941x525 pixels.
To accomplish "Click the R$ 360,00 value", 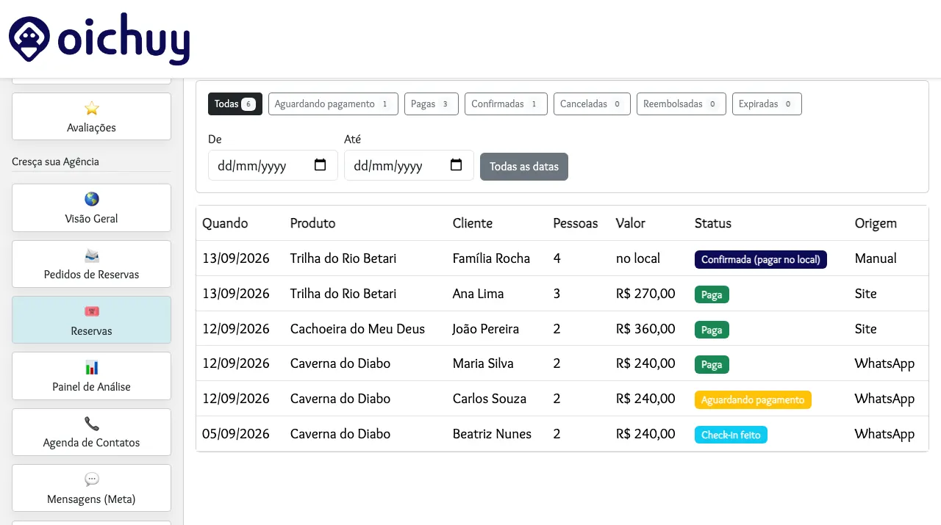I will 645,329.
